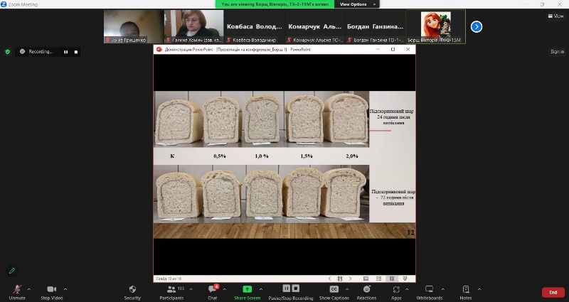Screen dimensions: 569x302
Task: Click the viewing-screen green banner
Action: (275, 4)
